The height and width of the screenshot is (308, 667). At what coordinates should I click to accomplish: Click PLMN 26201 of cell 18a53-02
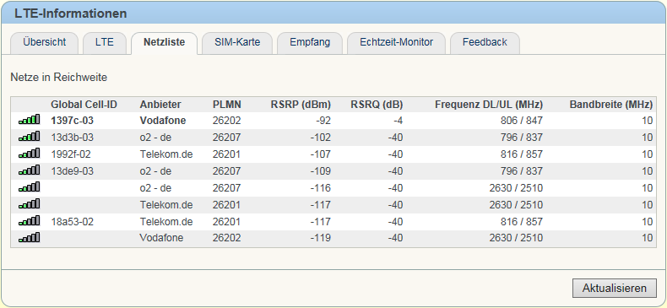tap(227, 222)
